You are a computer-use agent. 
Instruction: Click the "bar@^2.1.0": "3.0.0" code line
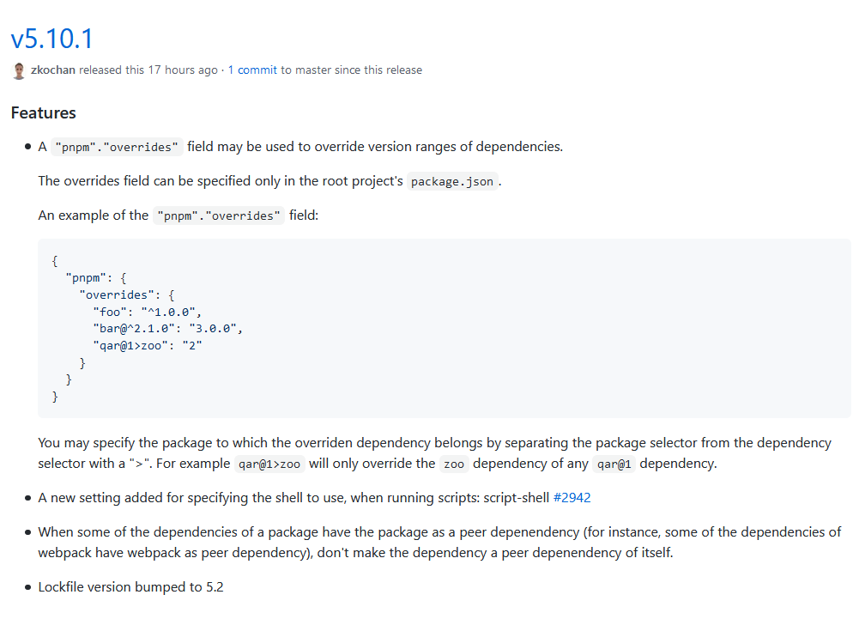tap(167, 328)
